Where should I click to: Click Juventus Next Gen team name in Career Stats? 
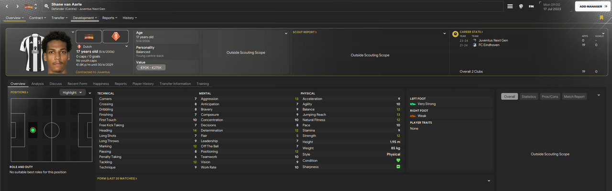point(493,41)
